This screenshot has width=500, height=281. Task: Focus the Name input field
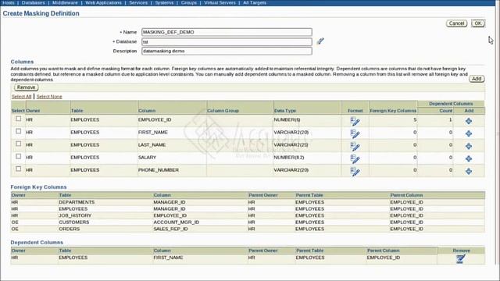click(227, 32)
